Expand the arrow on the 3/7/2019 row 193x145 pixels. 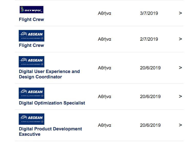[180, 13]
